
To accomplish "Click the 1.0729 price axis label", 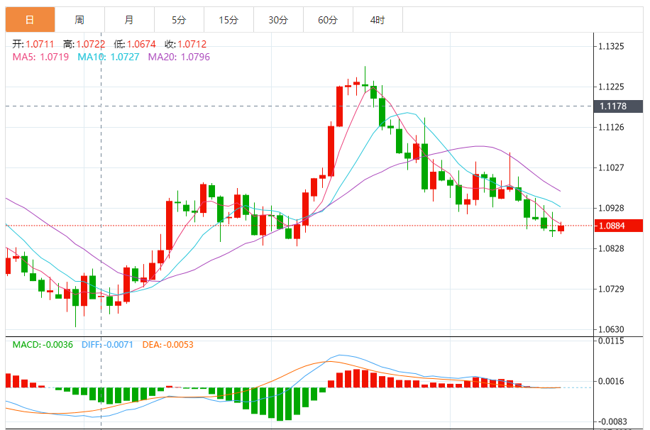I will tap(611, 289).
